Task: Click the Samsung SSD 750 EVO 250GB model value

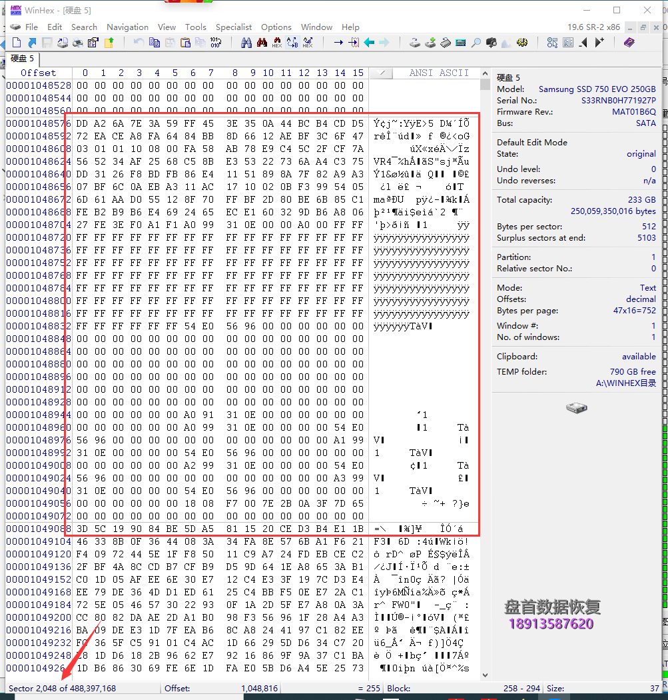Action: pos(597,89)
